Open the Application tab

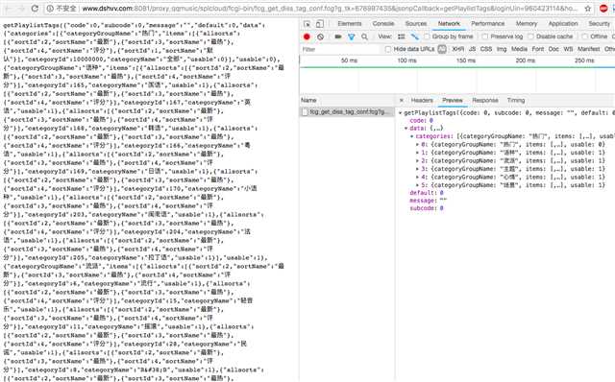563,24
